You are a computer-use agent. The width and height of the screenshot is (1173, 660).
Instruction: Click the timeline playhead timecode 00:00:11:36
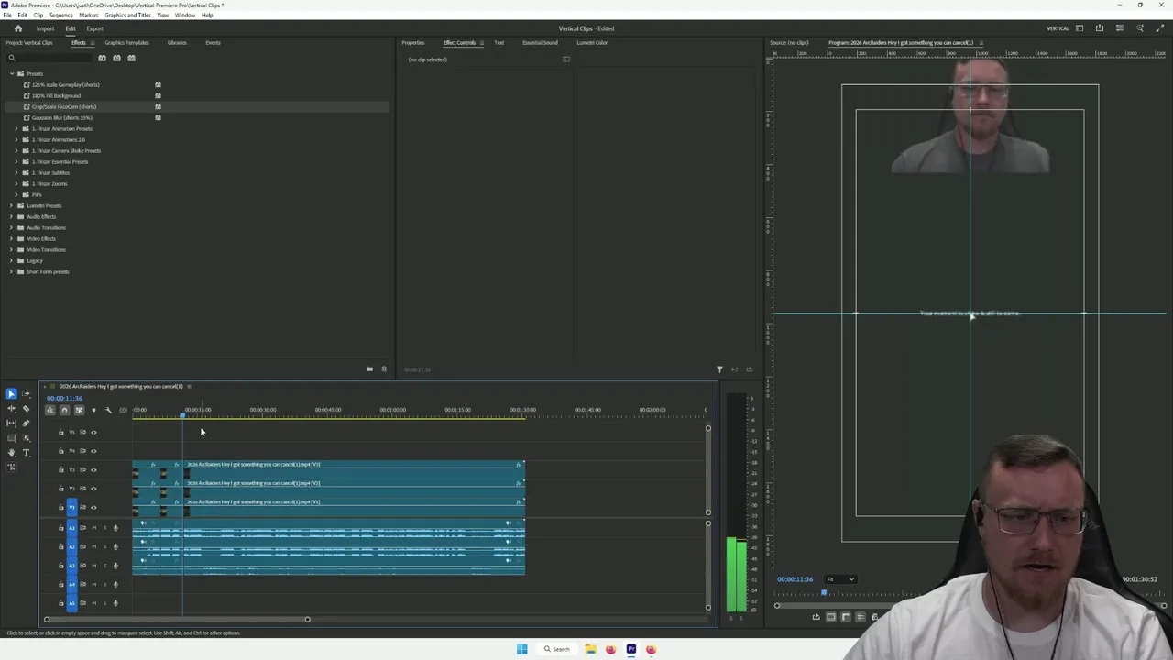(64, 398)
